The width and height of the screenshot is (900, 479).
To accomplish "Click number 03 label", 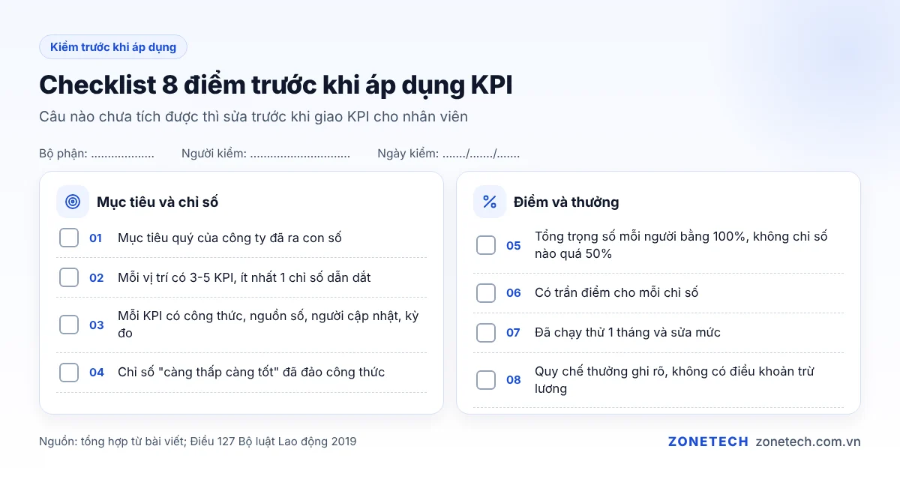I will (96, 325).
